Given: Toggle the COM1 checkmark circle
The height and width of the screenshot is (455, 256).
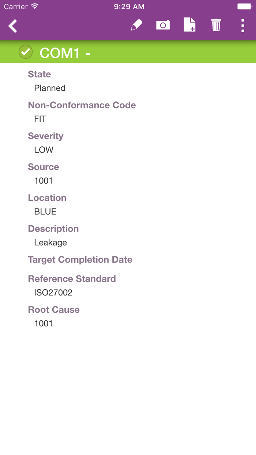Looking at the screenshot, I should pos(26,52).
